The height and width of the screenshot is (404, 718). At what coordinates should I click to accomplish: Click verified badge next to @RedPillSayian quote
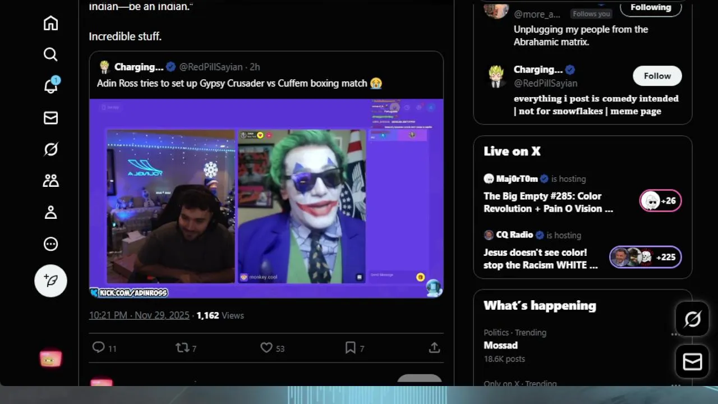tap(171, 67)
